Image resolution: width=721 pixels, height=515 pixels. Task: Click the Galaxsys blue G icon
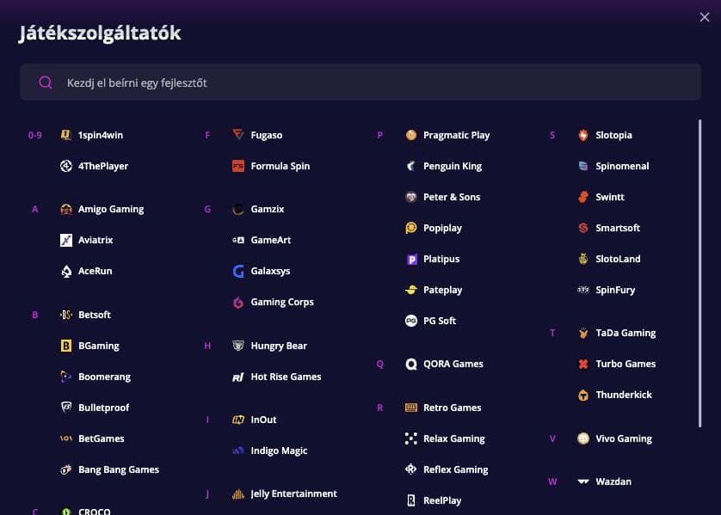[238, 271]
